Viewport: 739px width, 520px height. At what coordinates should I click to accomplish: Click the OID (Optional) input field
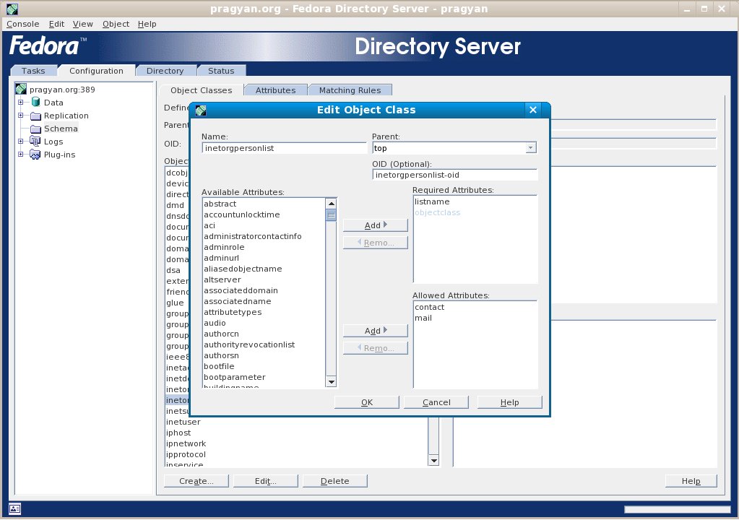[455, 175]
